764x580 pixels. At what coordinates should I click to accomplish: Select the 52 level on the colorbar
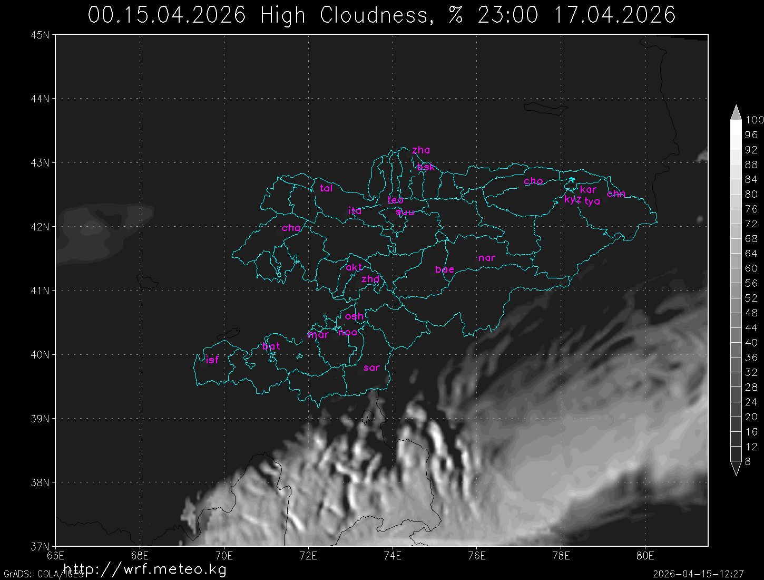[751, 298]
